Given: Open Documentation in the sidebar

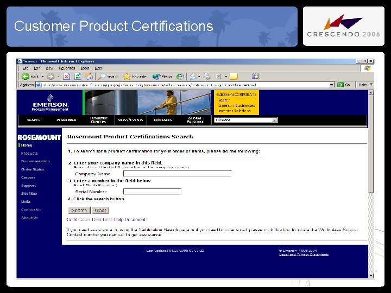Looking at the screenshot, I should (x=35, y=161).
